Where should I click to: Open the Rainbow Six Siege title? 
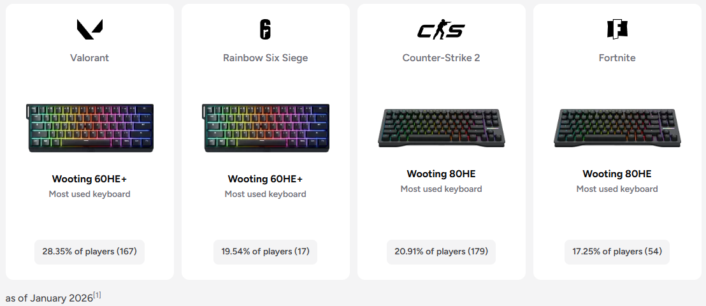(265, 58)
